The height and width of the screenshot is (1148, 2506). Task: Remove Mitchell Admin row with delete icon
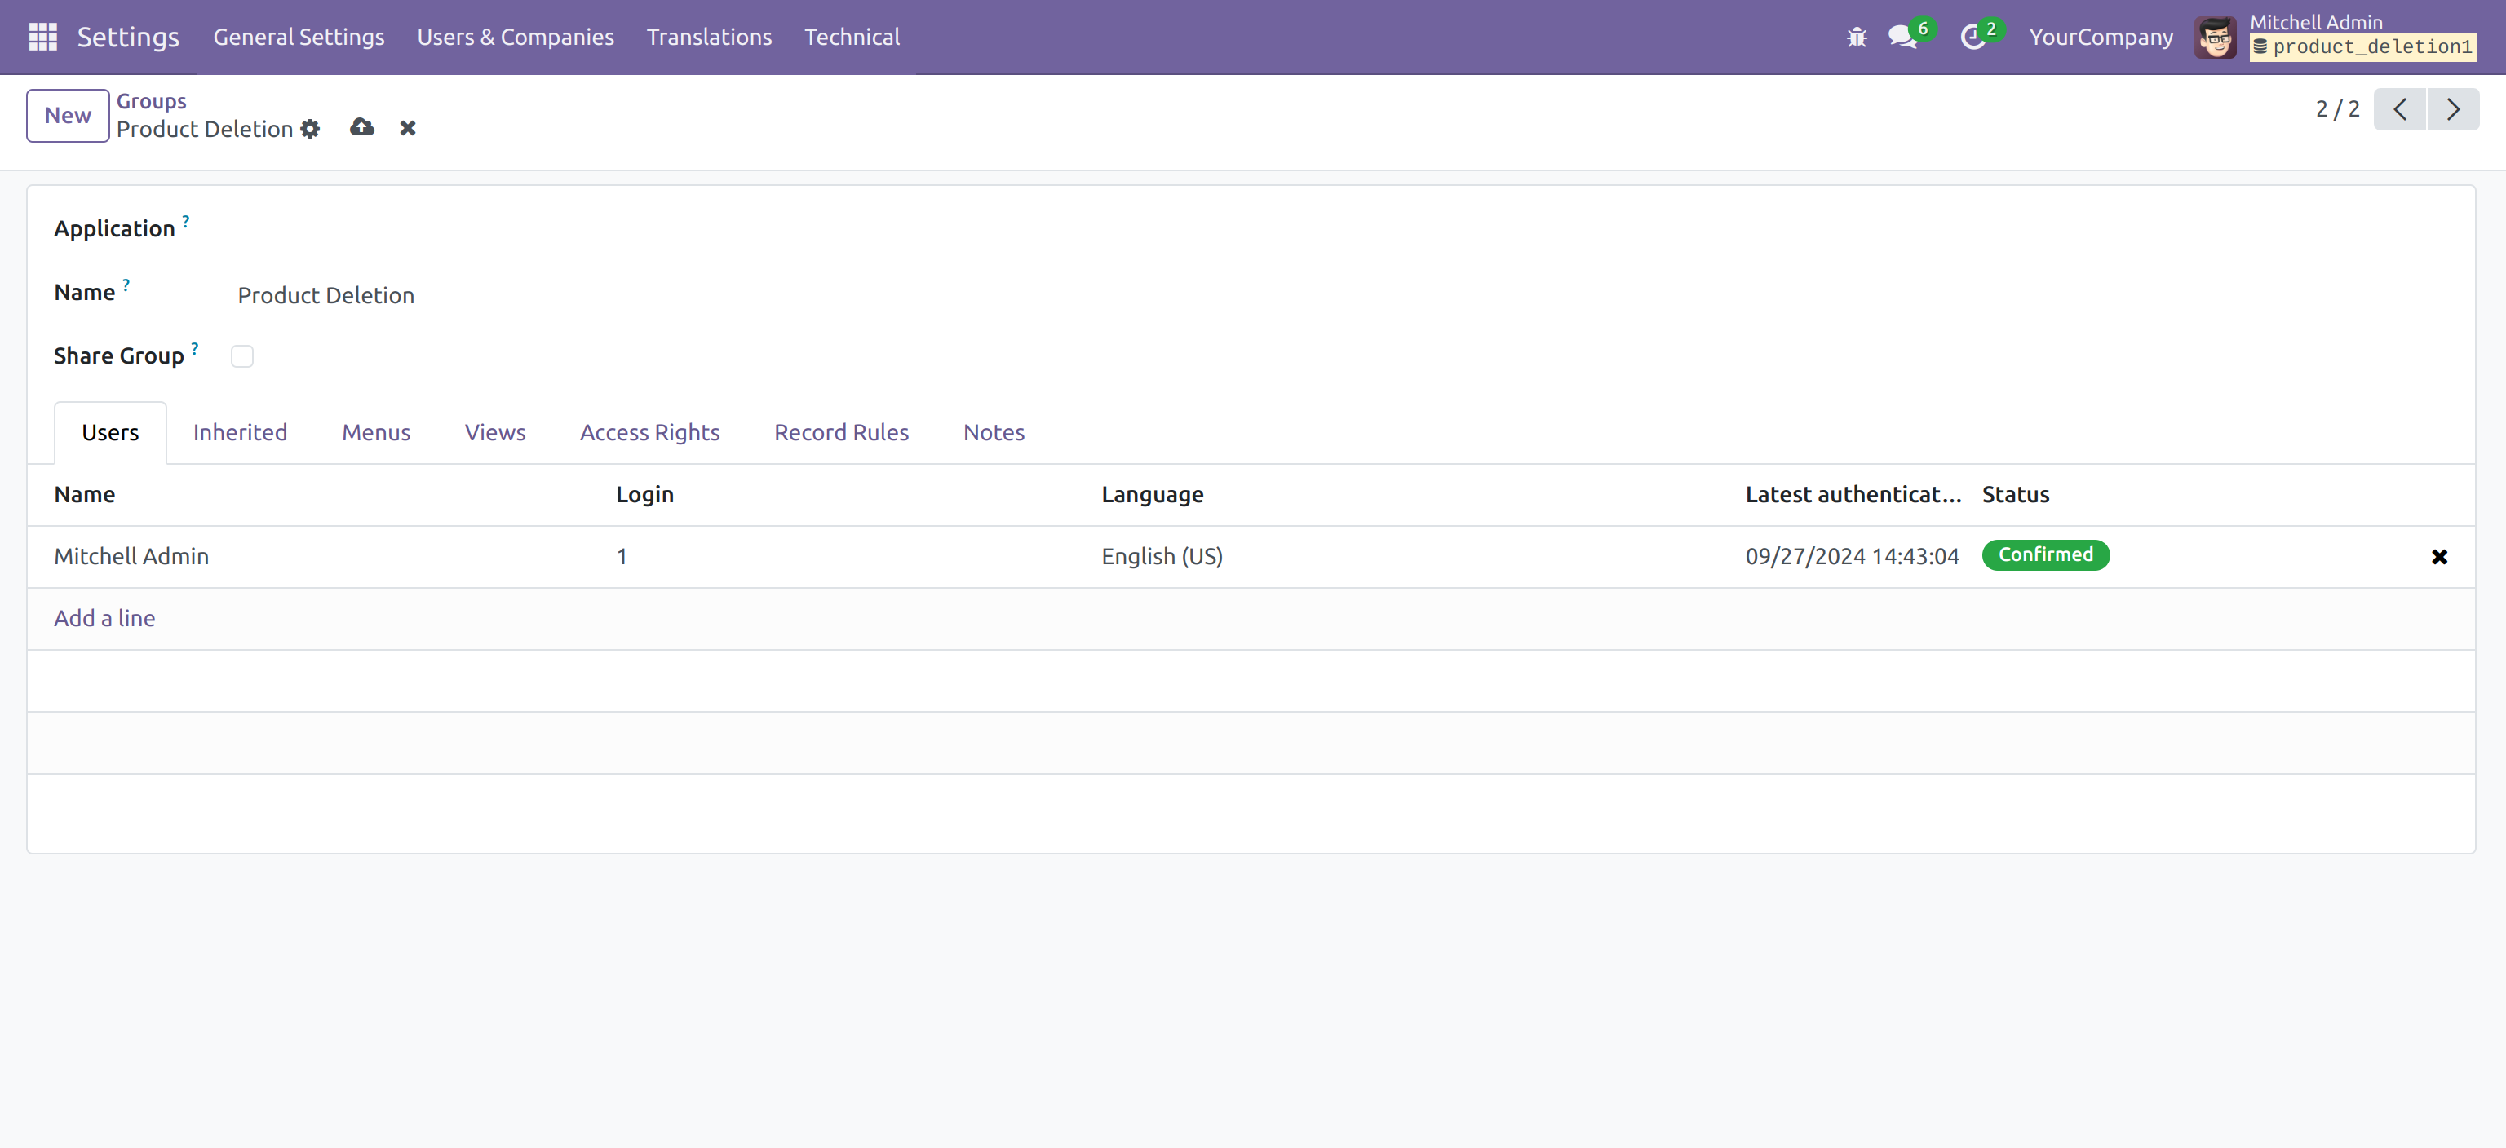[x=2439, y=557]
